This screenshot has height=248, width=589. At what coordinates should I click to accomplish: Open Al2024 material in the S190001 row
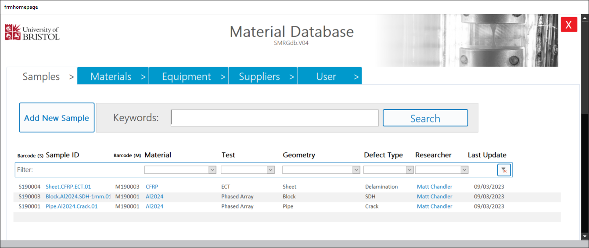tap(154, 206)
